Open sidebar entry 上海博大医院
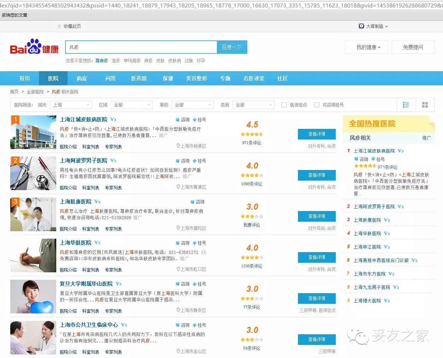The image size is (443, 358). (367, 301)
